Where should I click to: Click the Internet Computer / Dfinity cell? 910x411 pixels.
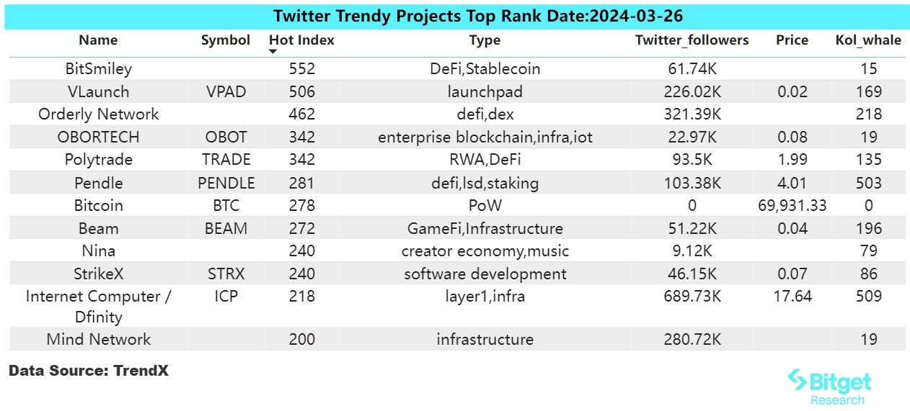tap(99, 307)
